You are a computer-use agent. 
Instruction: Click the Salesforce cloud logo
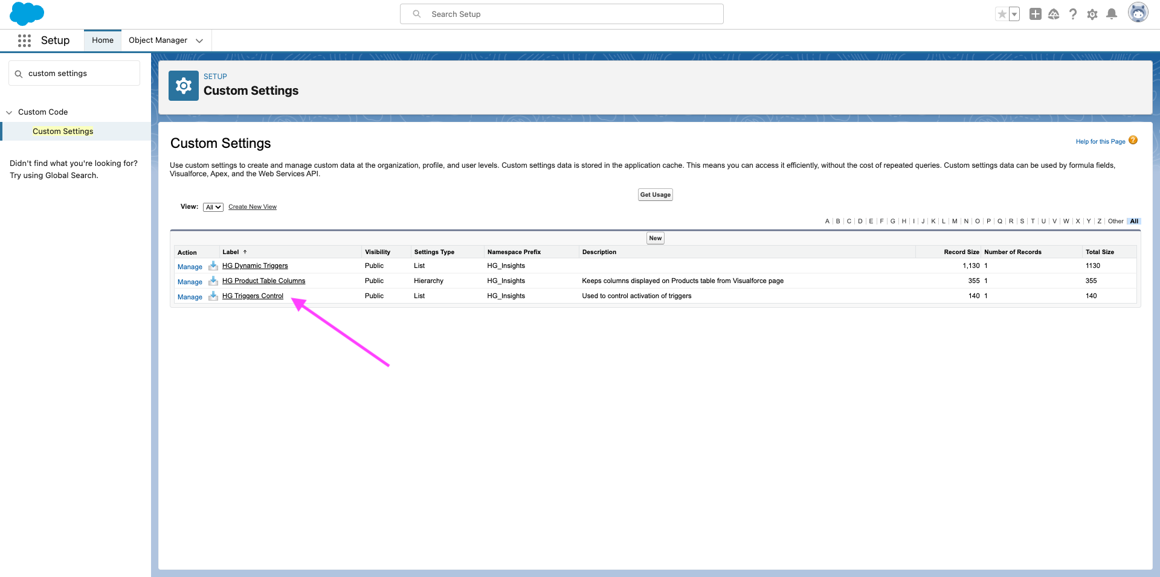(27, 13)
